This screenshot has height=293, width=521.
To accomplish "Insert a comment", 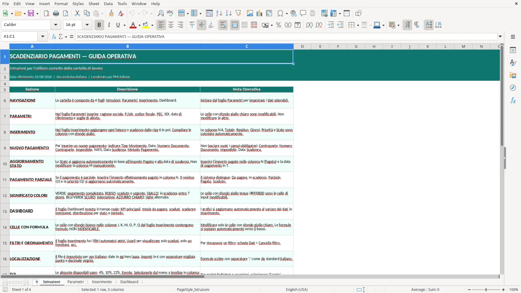I will [303, 13].
